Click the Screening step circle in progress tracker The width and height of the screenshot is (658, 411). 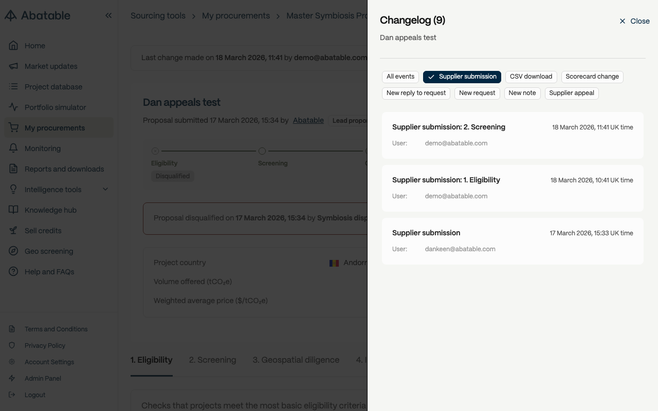pyautogui.click(x=262, y=151)
